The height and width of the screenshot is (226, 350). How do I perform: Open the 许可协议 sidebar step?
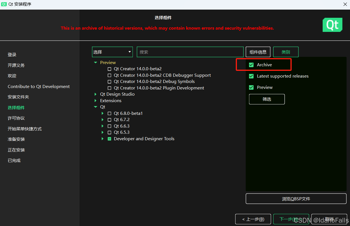tap(16, 118)
